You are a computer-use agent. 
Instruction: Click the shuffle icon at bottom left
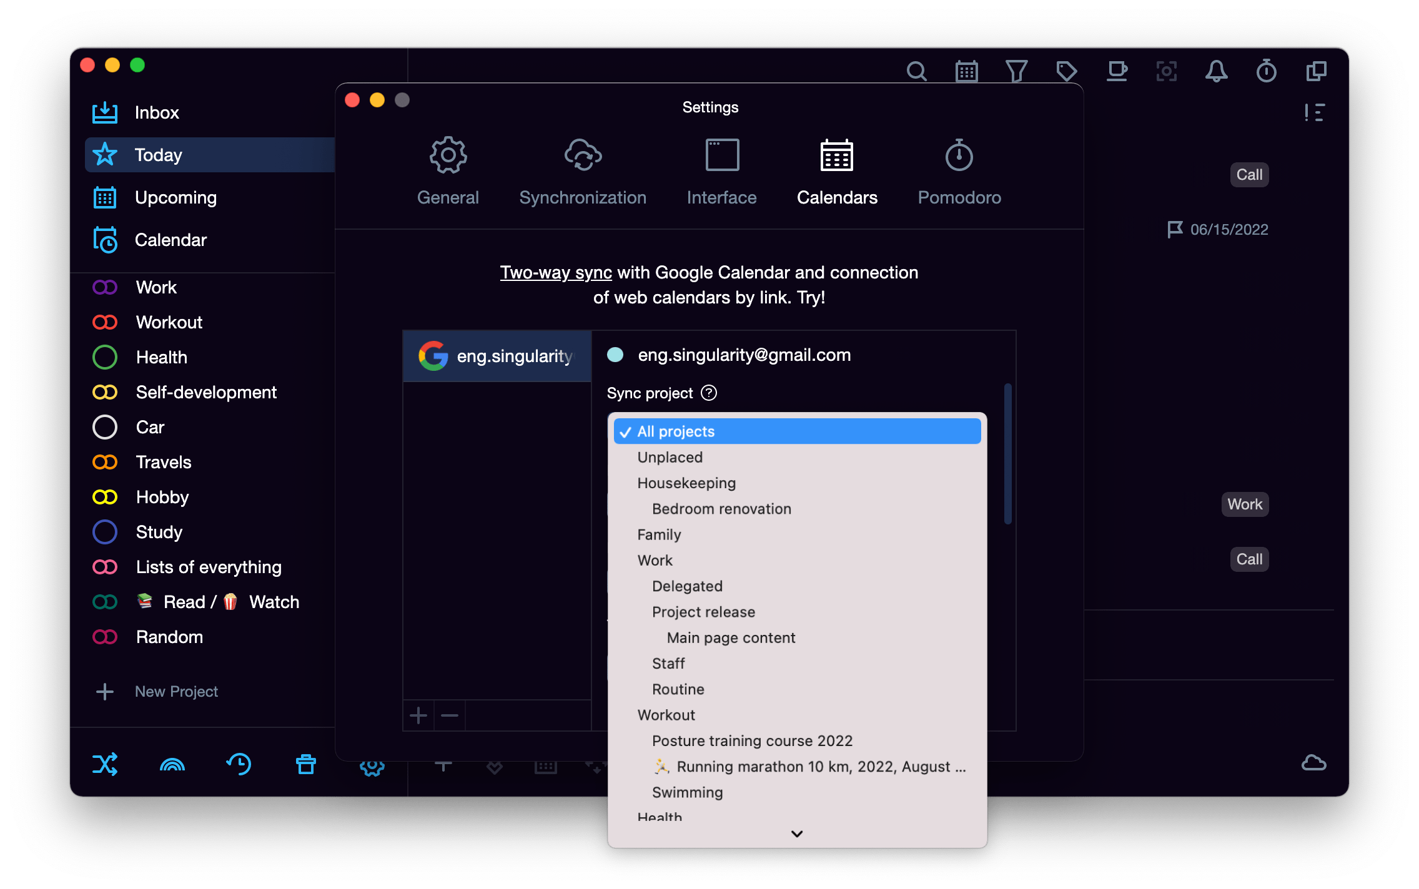pos(105,764)
